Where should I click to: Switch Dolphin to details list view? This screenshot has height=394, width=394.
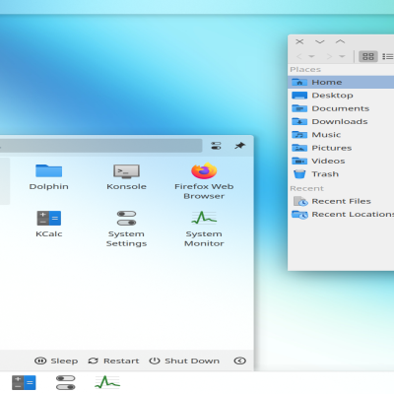[388, 56]
